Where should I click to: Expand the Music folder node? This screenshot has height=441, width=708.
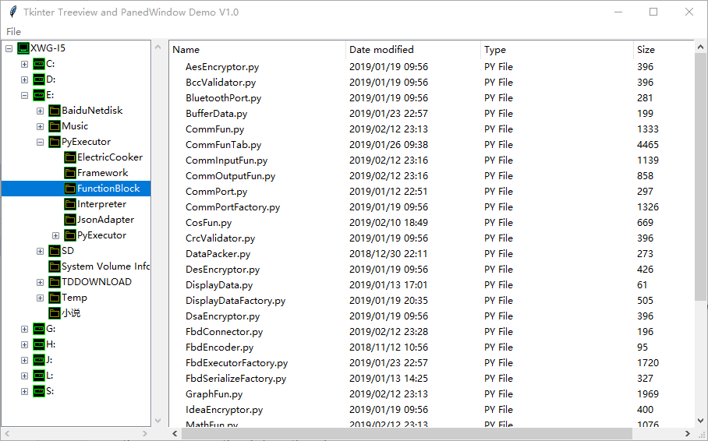click(x=41, y=126)
